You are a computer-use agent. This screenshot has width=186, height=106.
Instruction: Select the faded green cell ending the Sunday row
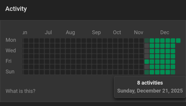click(x=173, y=72)
